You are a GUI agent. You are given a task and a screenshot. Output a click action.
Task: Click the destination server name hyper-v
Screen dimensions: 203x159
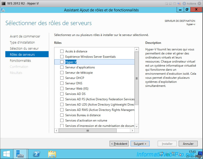(x=191, y=24)
